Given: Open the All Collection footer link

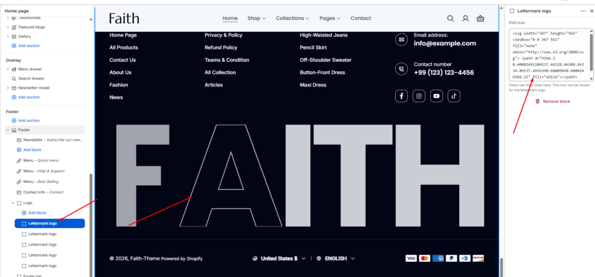Looking at the screenshot, I should coord(220,73).
